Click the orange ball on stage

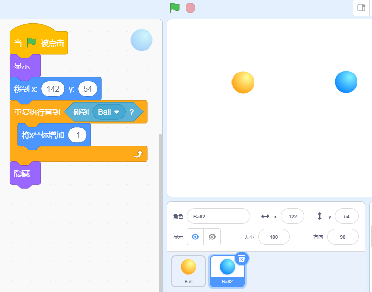[x=243, y=82]
